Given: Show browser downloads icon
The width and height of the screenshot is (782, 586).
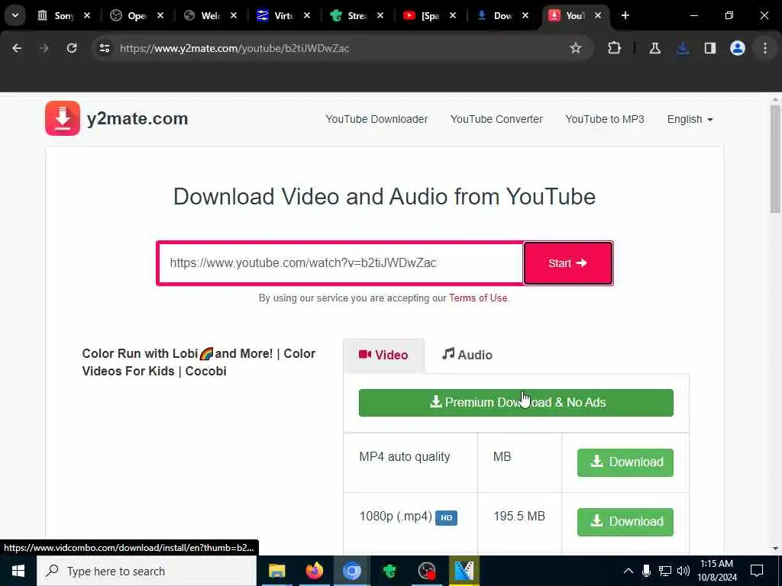Looking at the screenshot, I should tap(683, 48).
